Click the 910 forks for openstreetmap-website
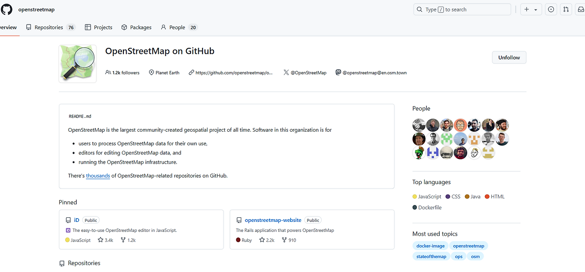The image size is (585, 272). [289, 240]
